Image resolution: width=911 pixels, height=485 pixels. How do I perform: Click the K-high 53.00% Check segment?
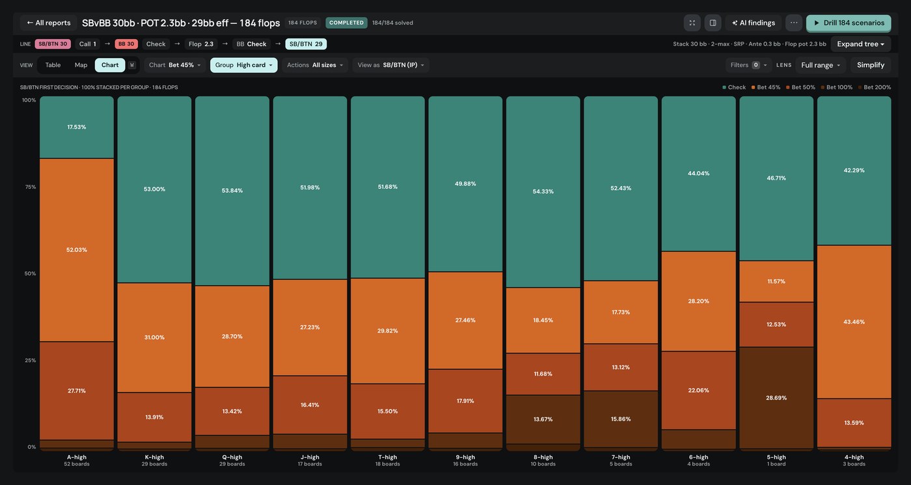click(154, 189)
